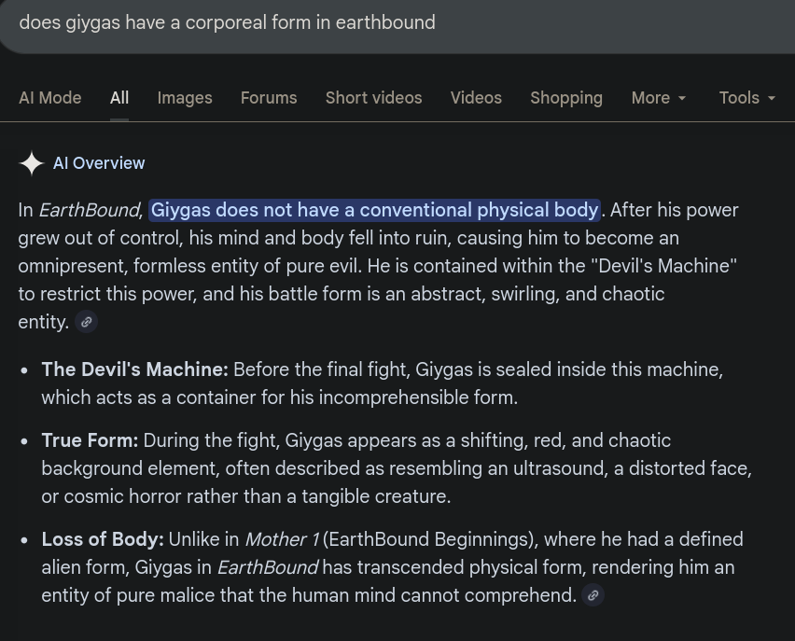The width and height of the screenshot is (795, 641).
Task: Click the bold "True Form:" heading
Action: coord(90,440)
